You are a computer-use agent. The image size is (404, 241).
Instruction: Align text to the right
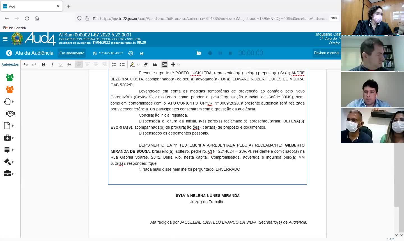(105, 64)
